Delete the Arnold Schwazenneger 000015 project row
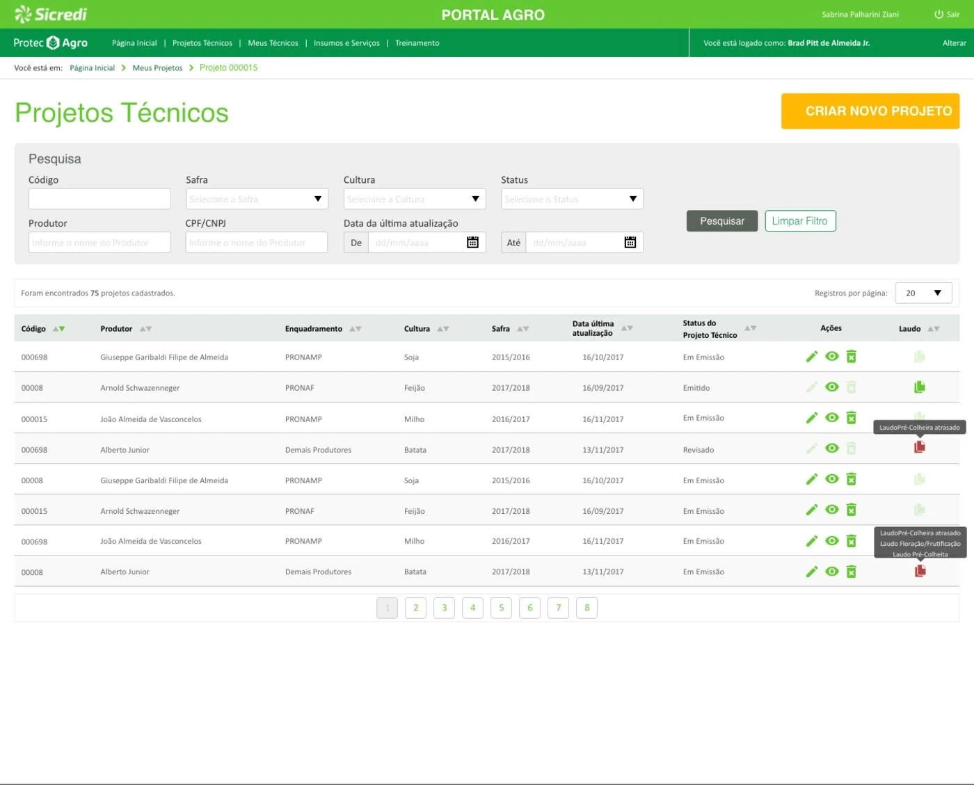This screenshot has height=785, width=974. click(851, 510)
